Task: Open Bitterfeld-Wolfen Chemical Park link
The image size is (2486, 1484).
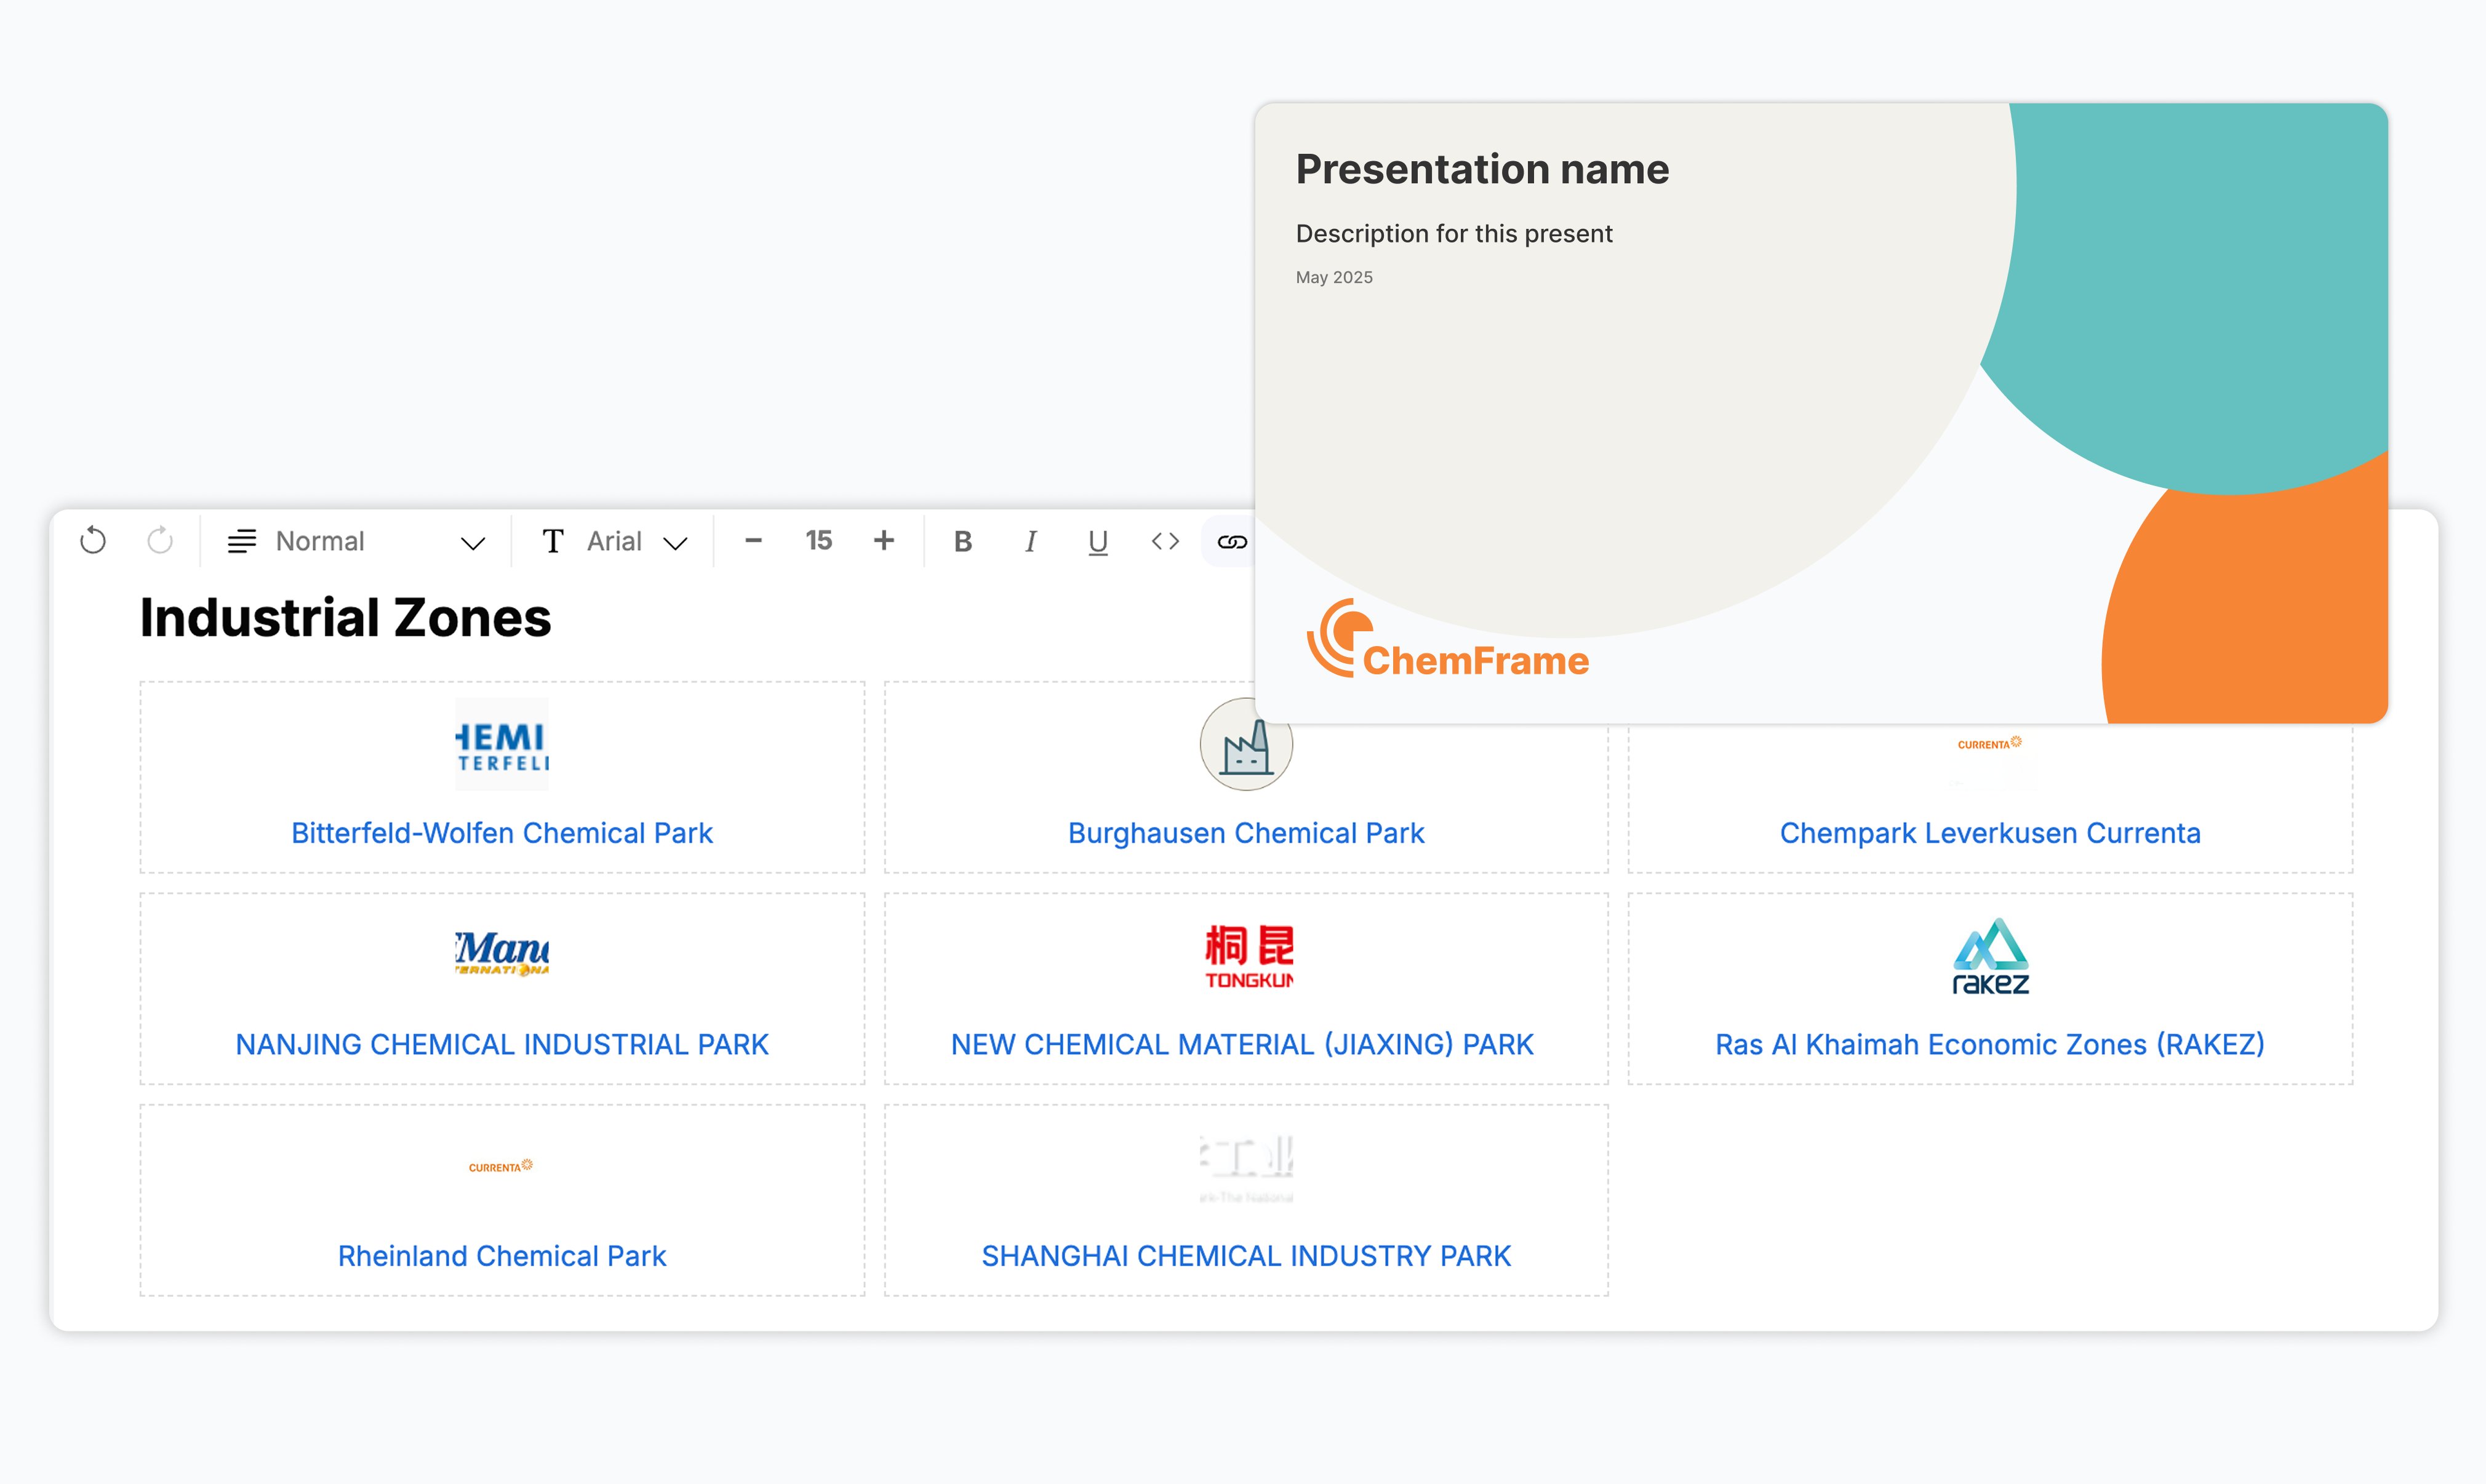Action: 502,833
